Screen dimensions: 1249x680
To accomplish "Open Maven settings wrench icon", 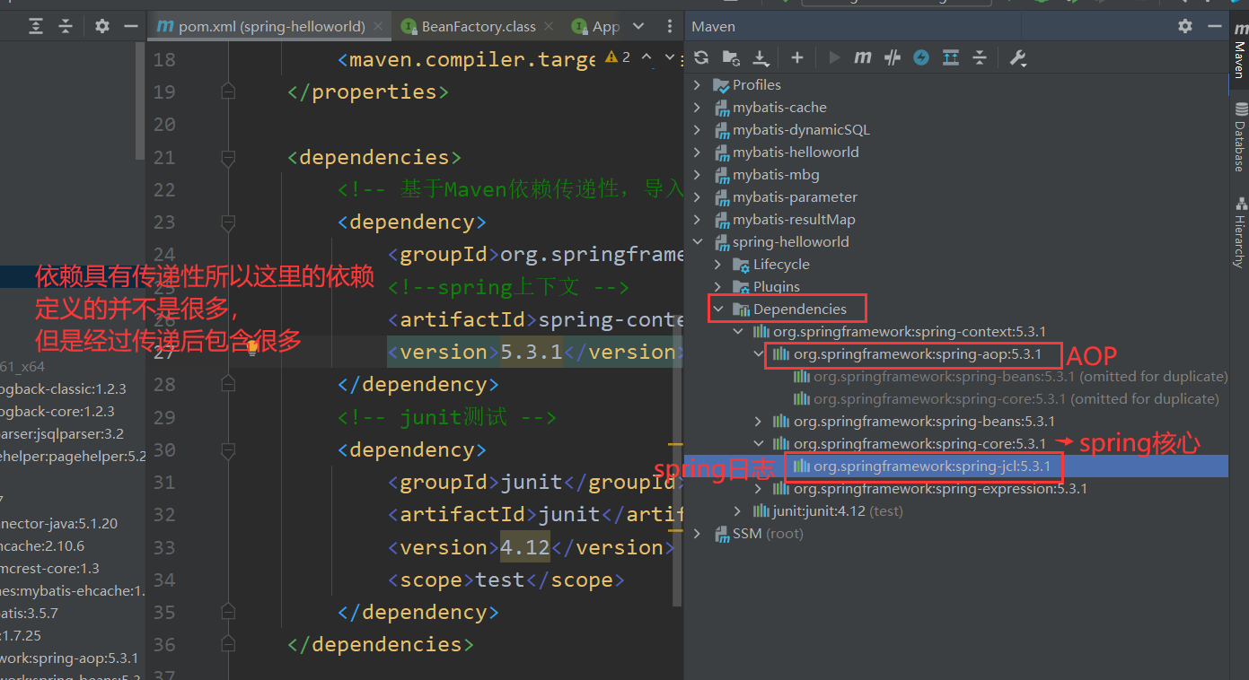I will 1017,57.
